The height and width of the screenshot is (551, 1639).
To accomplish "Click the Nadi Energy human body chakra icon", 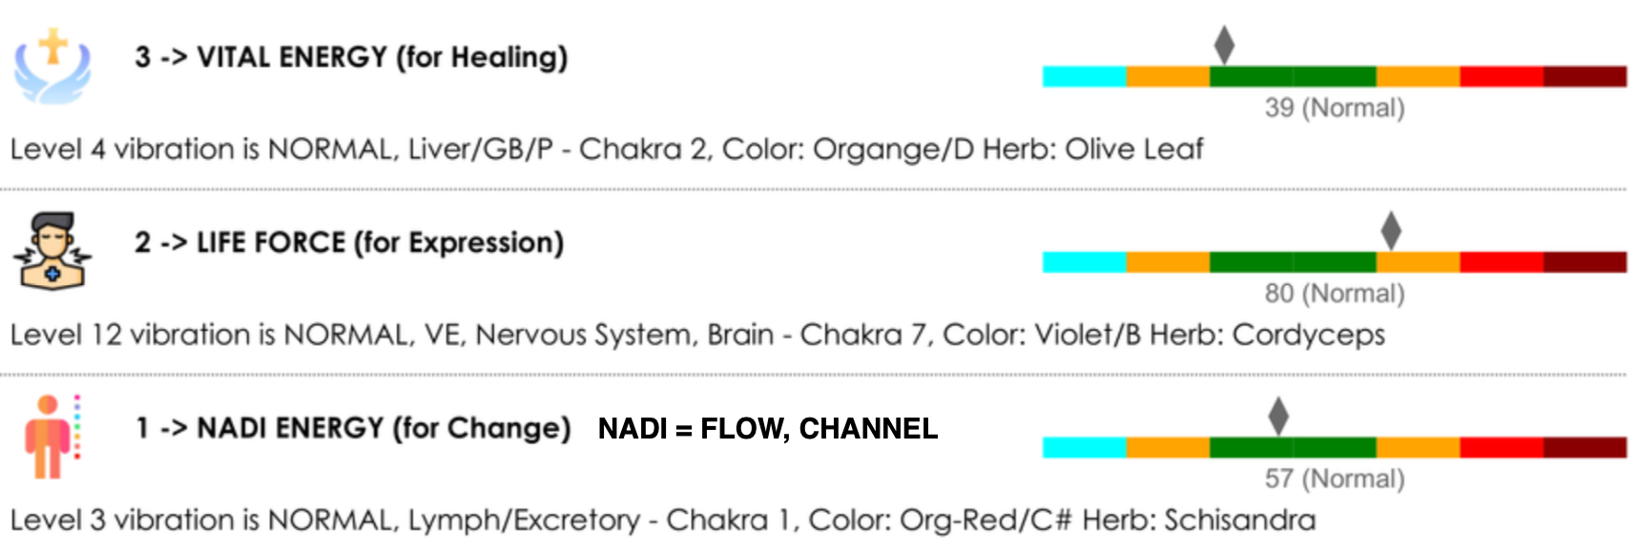I will [52, 436].
